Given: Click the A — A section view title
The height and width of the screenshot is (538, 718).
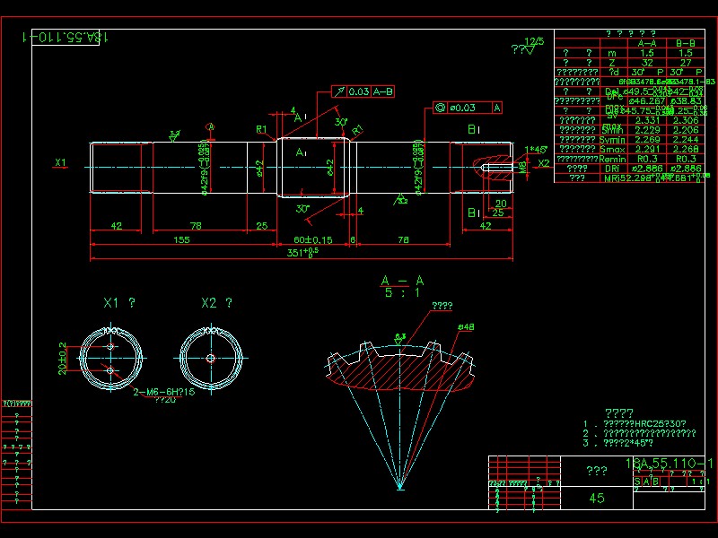Looking at the screenshot, I should [x=402, y=281].
